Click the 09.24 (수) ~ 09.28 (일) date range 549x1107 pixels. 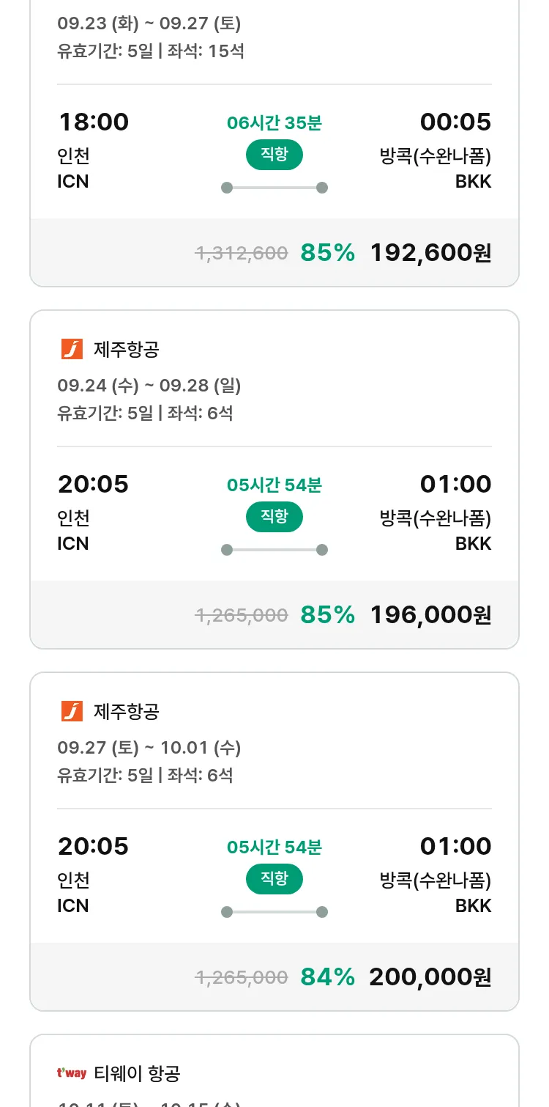(149, 386)
